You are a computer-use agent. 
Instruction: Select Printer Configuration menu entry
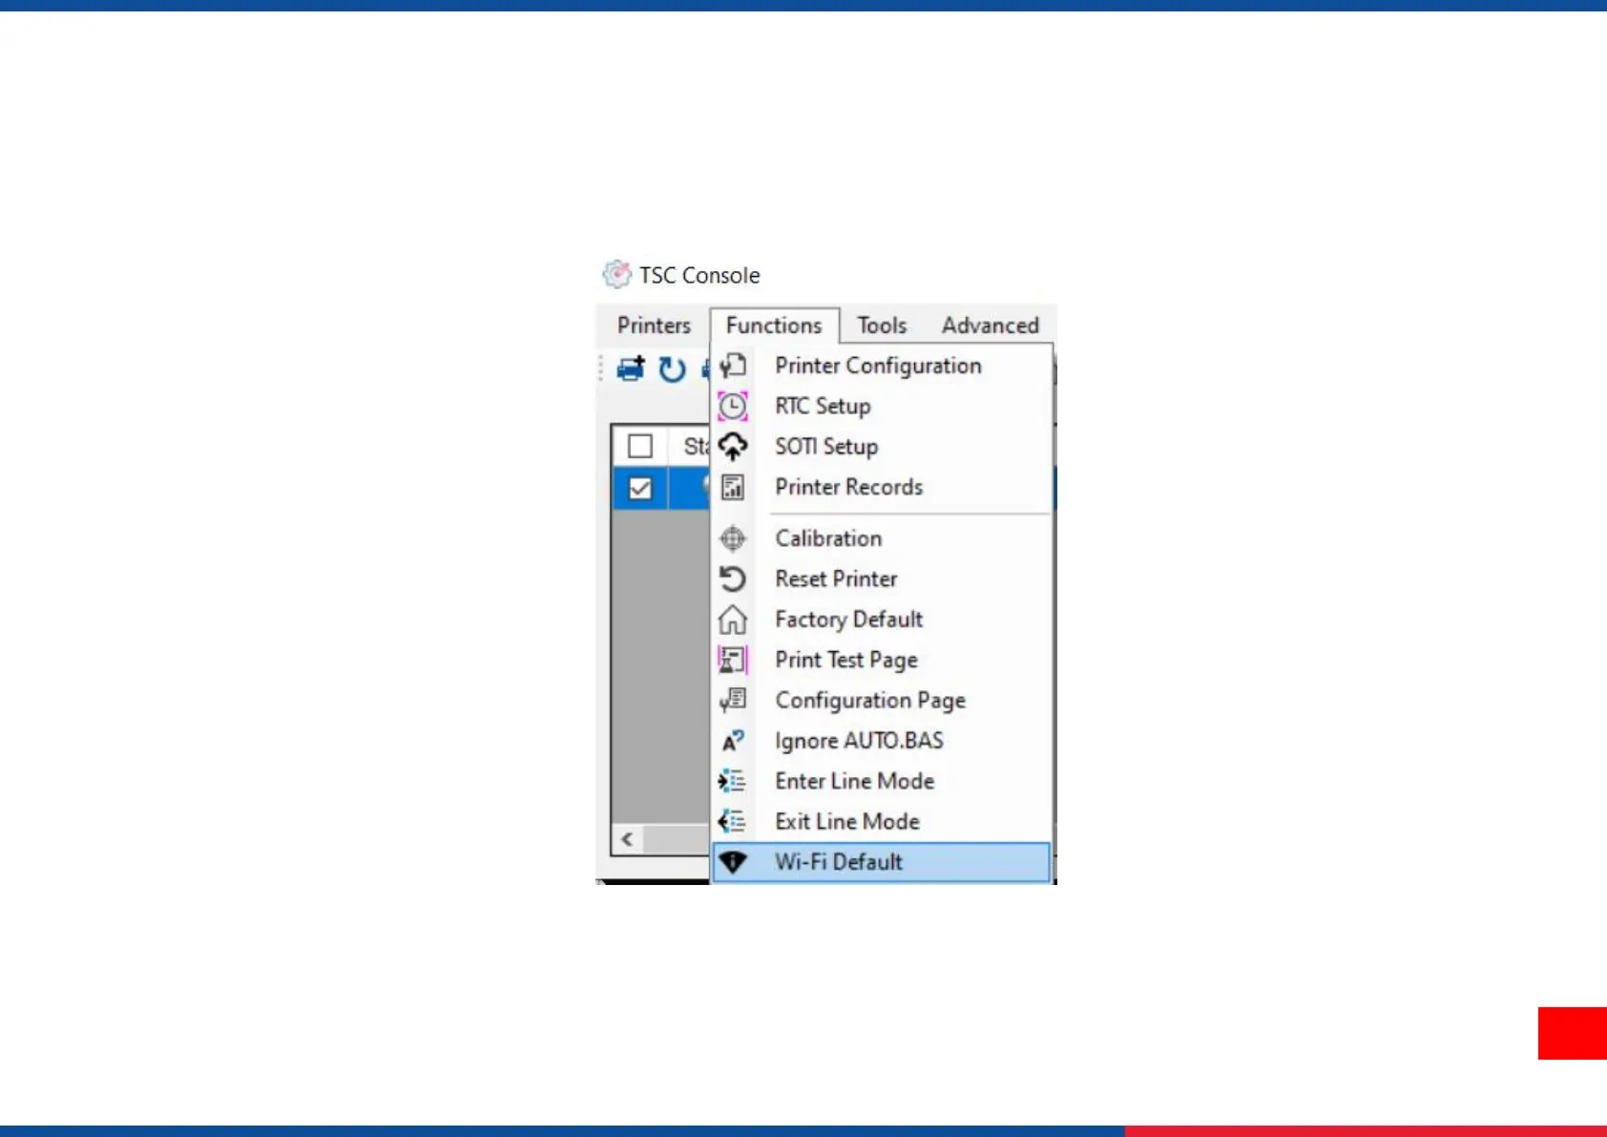pos(882,366)
